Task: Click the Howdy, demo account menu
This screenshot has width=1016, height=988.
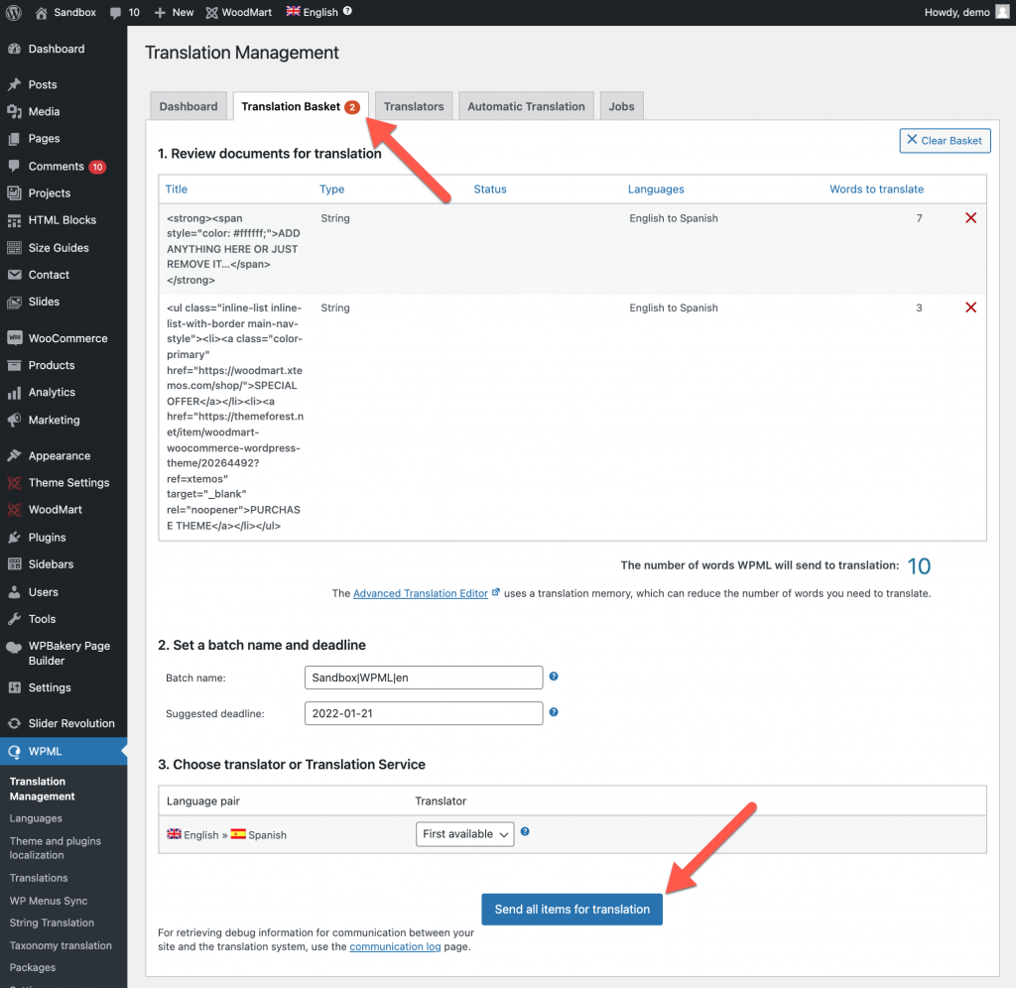Action: (966, 12)
